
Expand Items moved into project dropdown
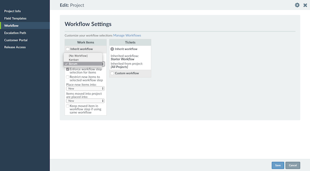(85, 101)
